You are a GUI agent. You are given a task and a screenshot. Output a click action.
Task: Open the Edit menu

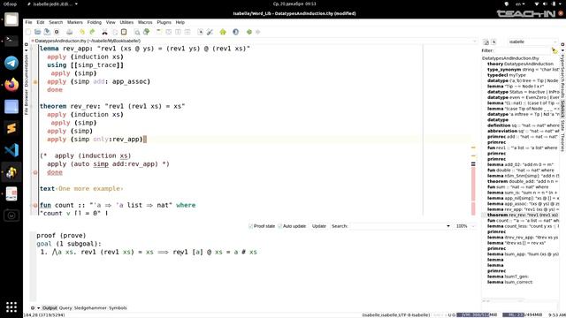41,22
